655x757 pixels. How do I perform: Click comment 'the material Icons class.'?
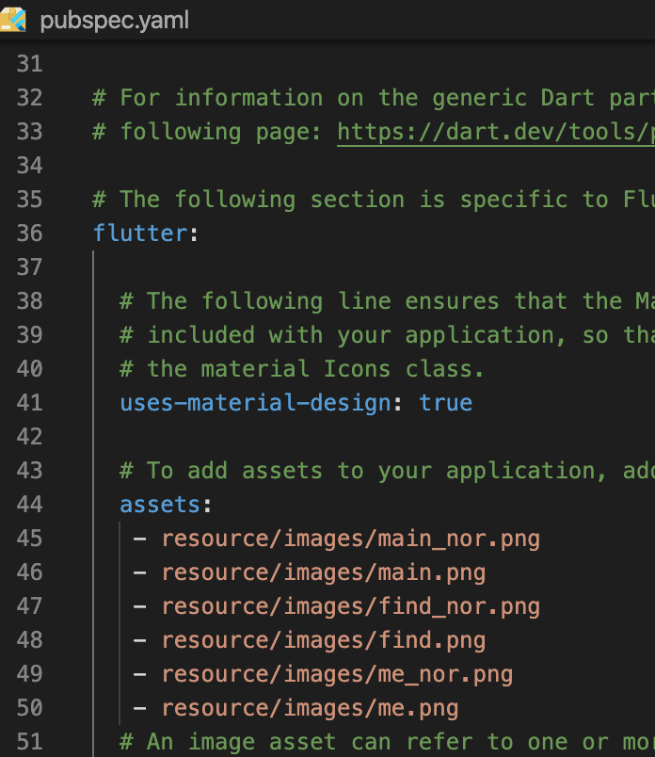click(x=302, y=369)
